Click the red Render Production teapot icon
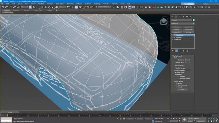This screenshot has height=123, width=219. point(153,7)
